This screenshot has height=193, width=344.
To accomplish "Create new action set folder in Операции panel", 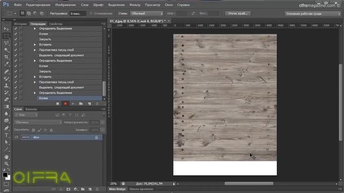I will point(81,103).
